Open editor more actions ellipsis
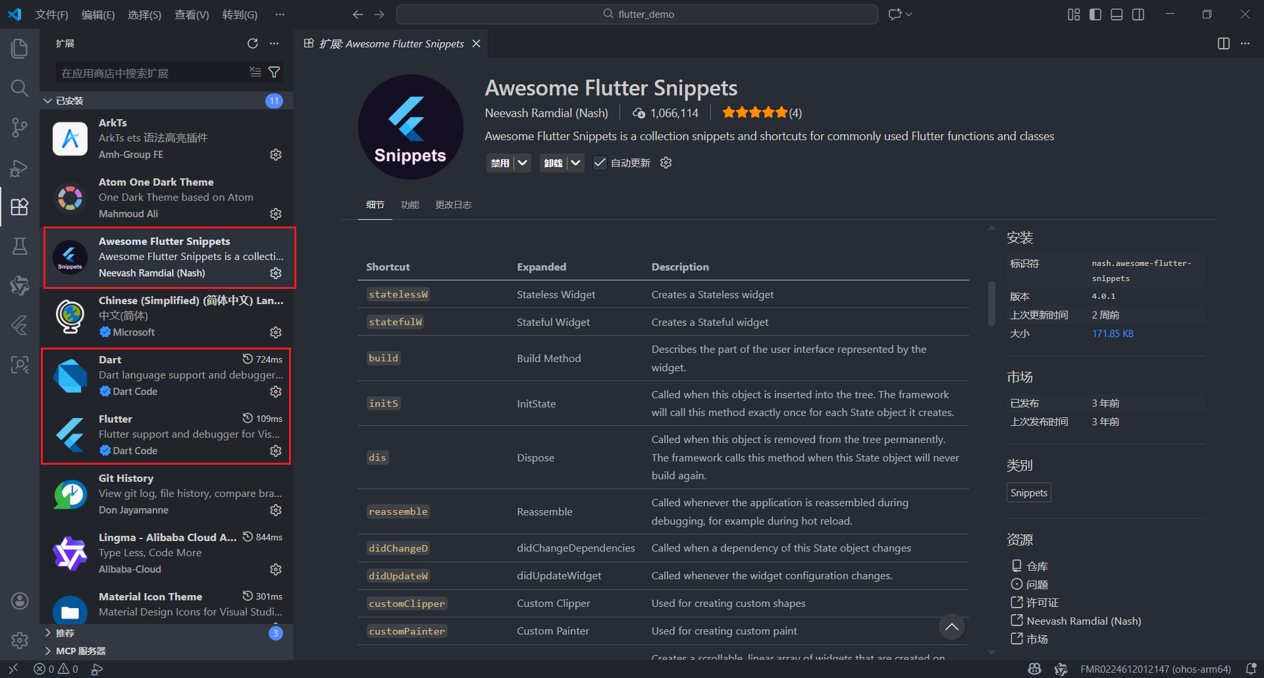 1245,43
